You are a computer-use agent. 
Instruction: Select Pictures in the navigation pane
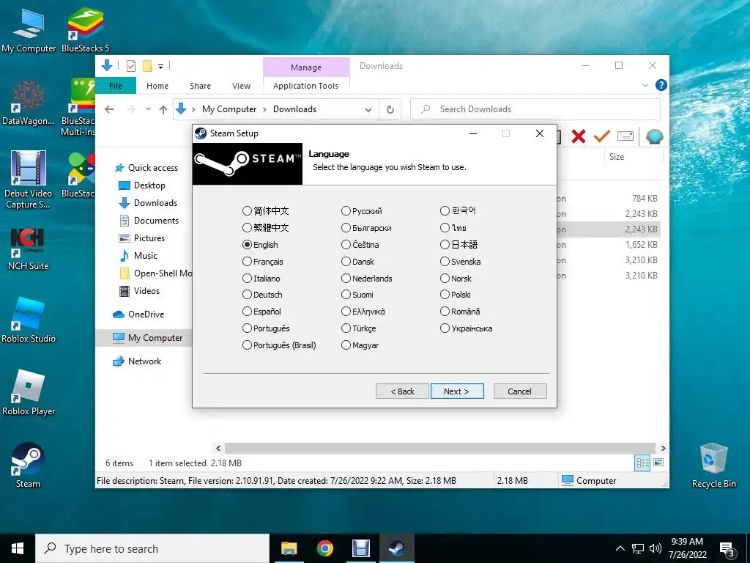click(x=142, y=238)
